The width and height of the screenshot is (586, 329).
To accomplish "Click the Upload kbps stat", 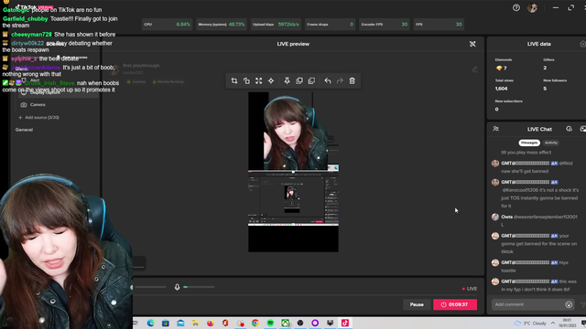I will coord(276,25).
